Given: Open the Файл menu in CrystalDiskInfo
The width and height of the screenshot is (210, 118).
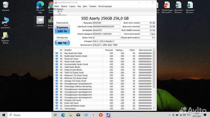Looking at the screenshot, I should pos(57,6).
